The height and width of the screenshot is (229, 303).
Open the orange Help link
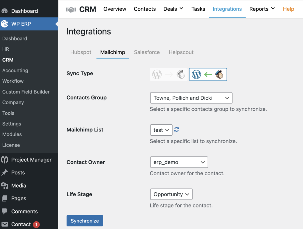(x=289, y=9)
